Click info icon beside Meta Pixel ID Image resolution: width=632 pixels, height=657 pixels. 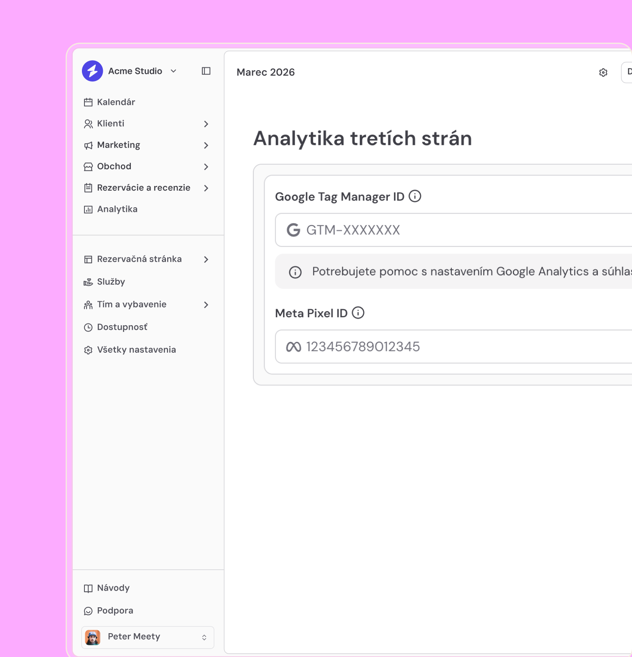358,313
